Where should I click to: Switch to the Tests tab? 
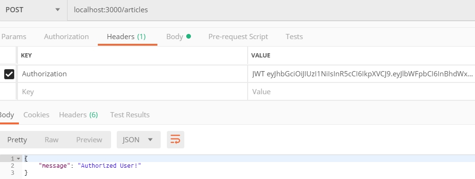(294, 37)
